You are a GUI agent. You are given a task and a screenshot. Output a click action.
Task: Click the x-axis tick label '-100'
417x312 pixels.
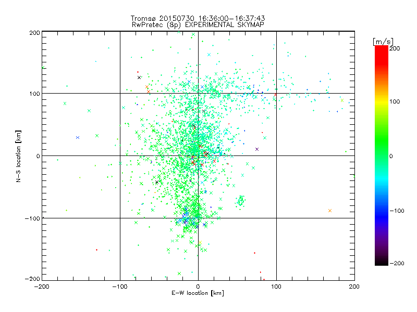click(120, 287)
